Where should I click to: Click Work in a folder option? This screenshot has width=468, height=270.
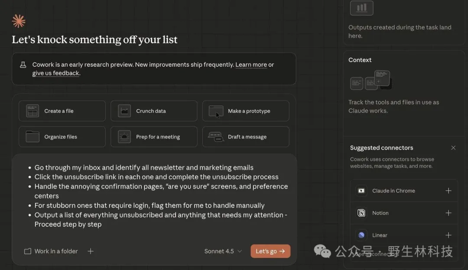click(x=51, y=251)
